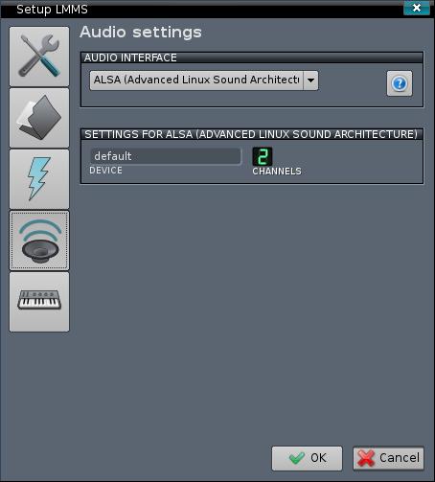Click the Audio settings heading

click(141, 32)
